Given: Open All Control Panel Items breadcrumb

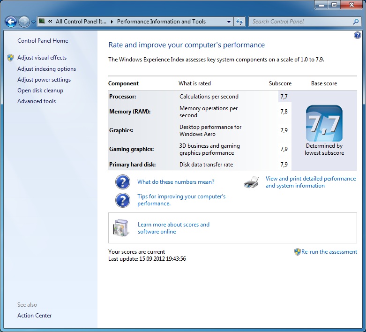Looking at the screenshot, I should pyautogui.click(x=81, y=22).
